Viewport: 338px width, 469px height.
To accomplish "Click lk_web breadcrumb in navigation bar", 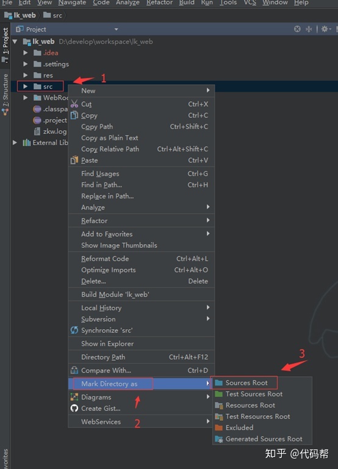I will click(x=20, y=15).
